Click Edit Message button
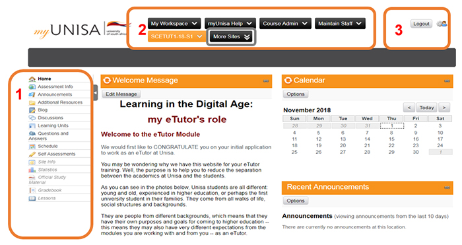The width and height of the screenshot is (462, 245). pos(121,94)
